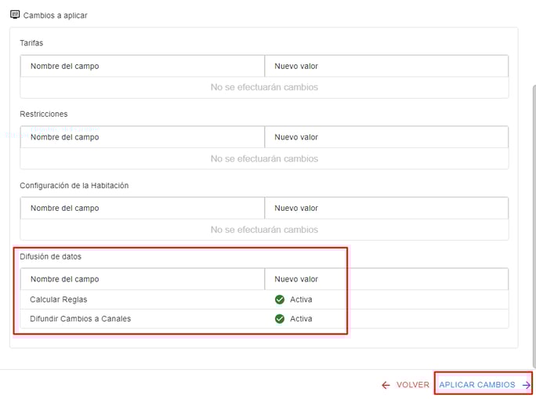Click Nuevo valor header under Restricciones
This screenshot has height=399, width=536.
pyautogui.click(x=296, y=137)
